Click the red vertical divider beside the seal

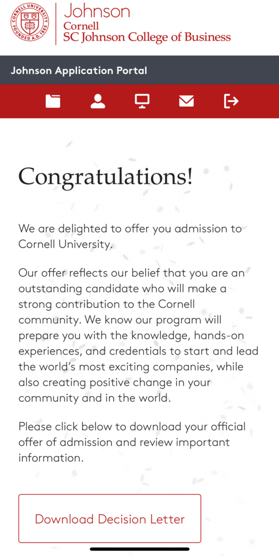click(x=56, y=24)
